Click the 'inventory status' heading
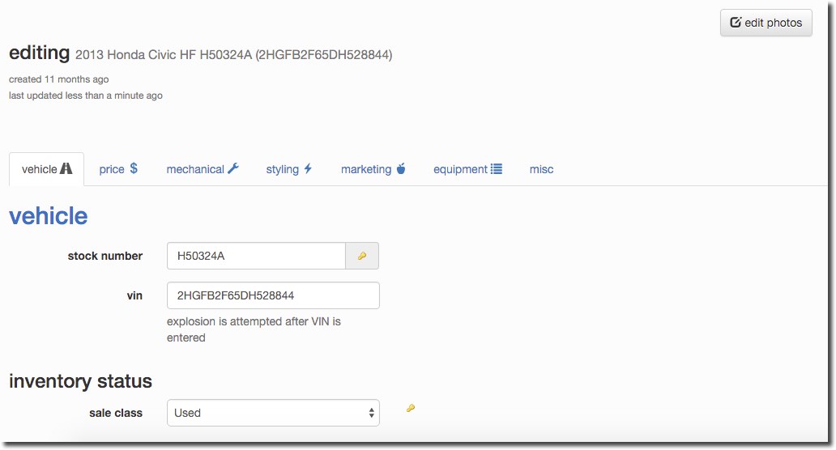 click(x=80, y=381)
